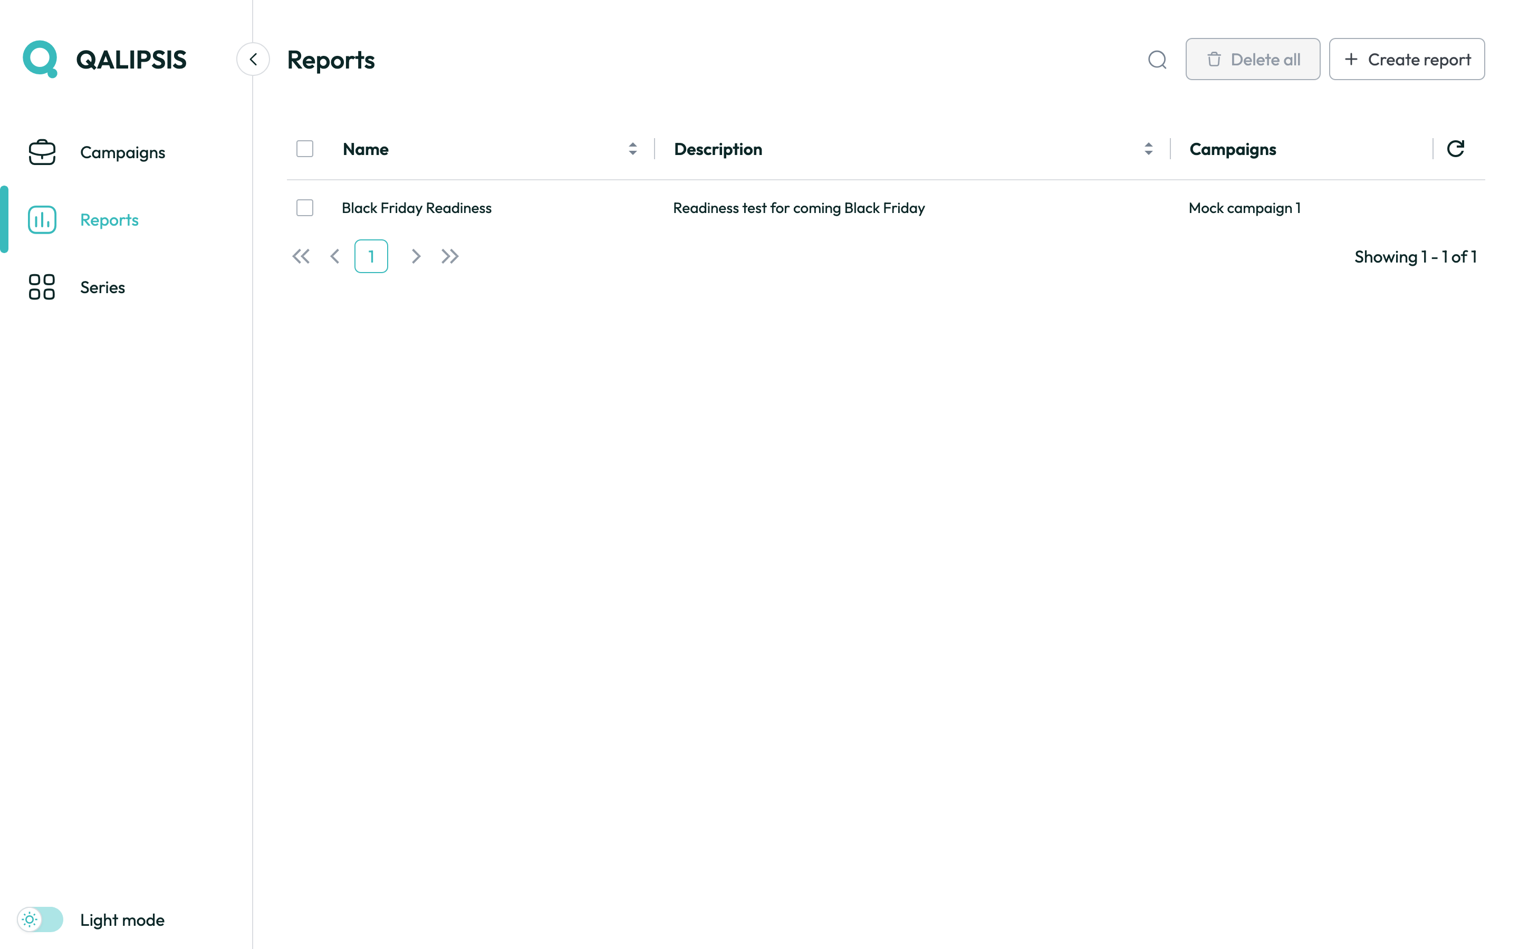Viewport: 1519px width, 949px height.
Task: Go to the previous page
Action: [335, 256]
